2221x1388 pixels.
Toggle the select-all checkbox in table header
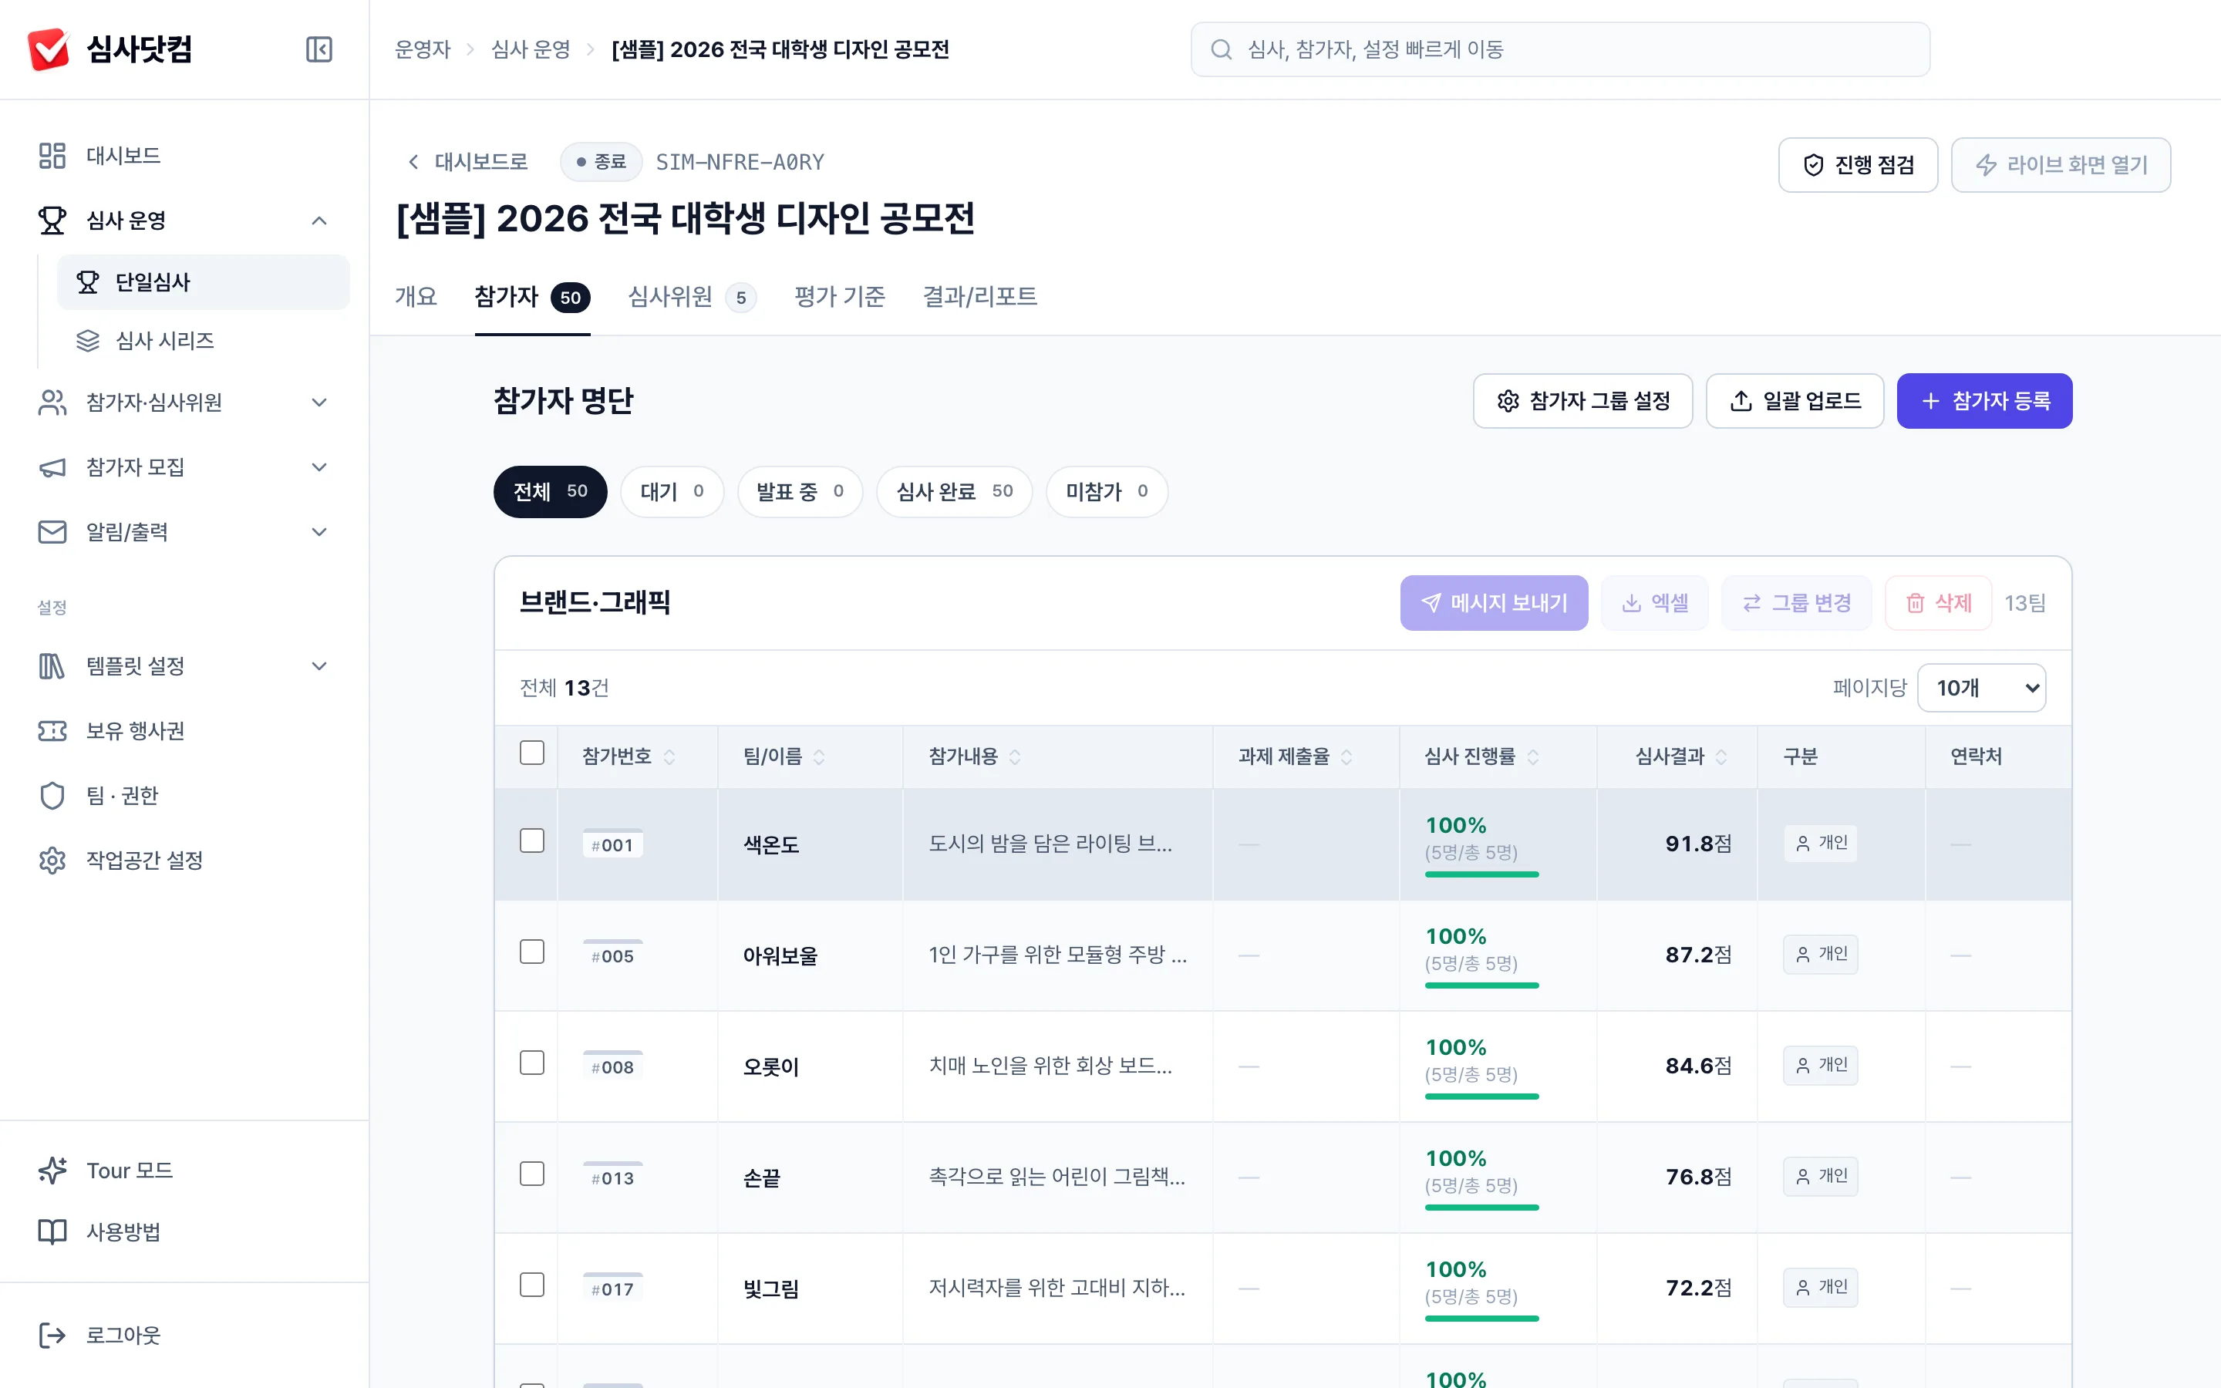[531, 753]
